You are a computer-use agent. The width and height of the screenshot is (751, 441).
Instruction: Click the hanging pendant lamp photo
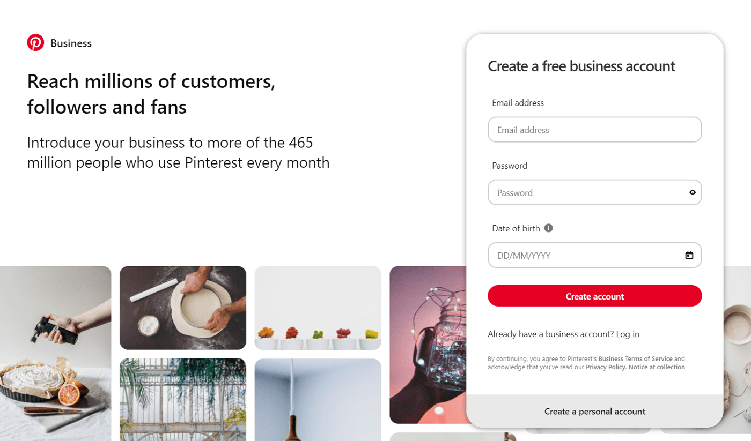(x=318, y=399)
